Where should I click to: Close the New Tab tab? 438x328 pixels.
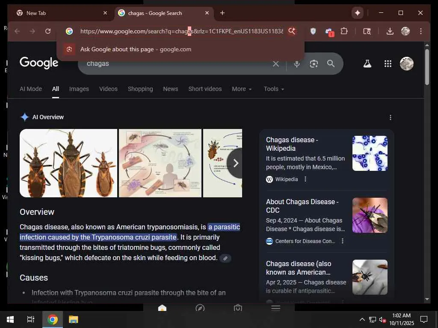point(105,13)
